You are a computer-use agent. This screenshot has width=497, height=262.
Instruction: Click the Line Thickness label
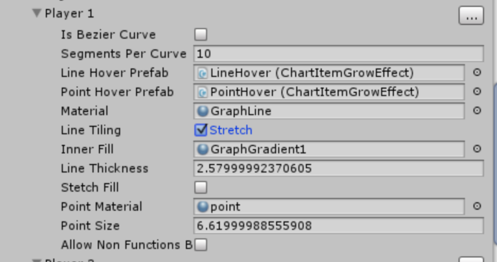pos(105,168)
